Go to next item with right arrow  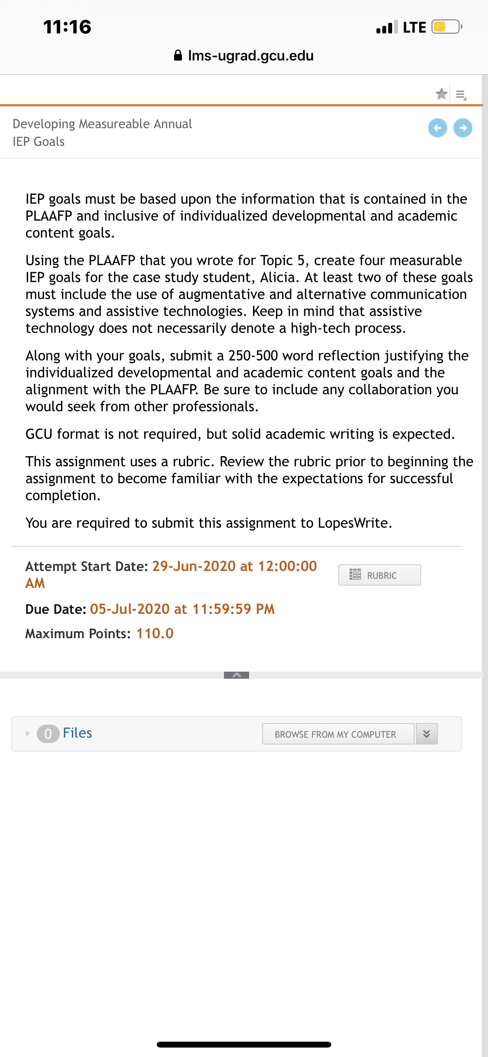coord(462,128)
